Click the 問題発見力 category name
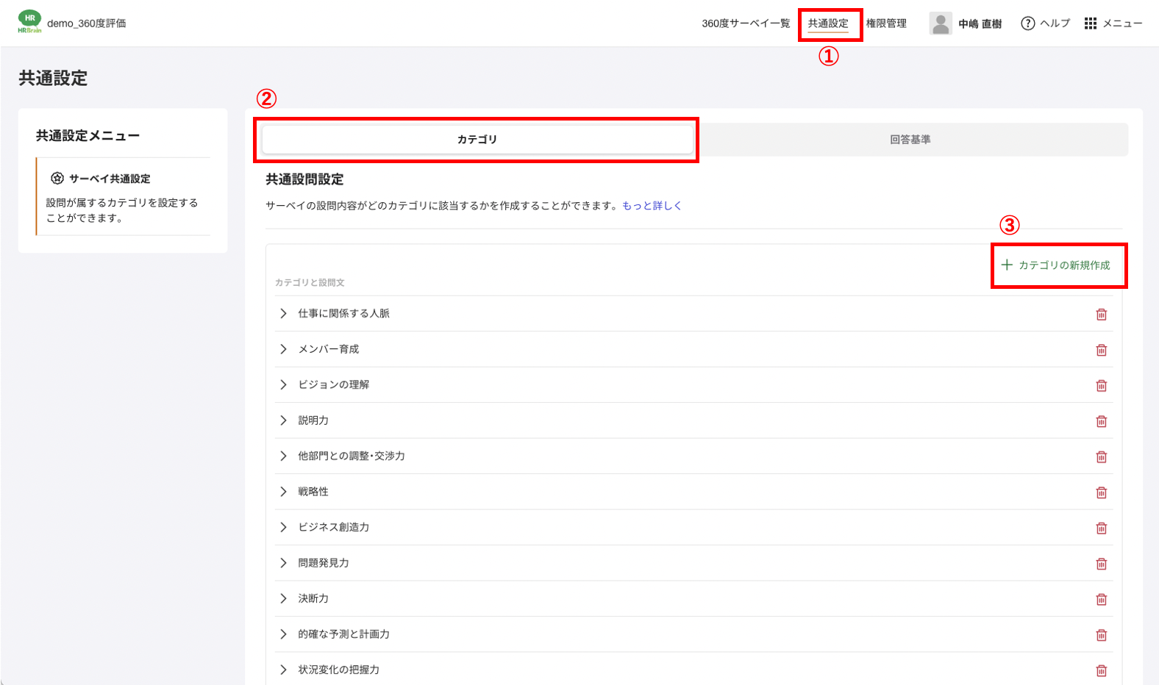Viewport: 1159px width, 685px height. (x=324, y=563)
